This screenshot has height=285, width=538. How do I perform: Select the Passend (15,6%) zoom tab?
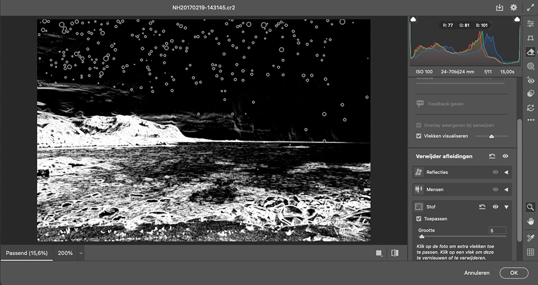(26, 253)
